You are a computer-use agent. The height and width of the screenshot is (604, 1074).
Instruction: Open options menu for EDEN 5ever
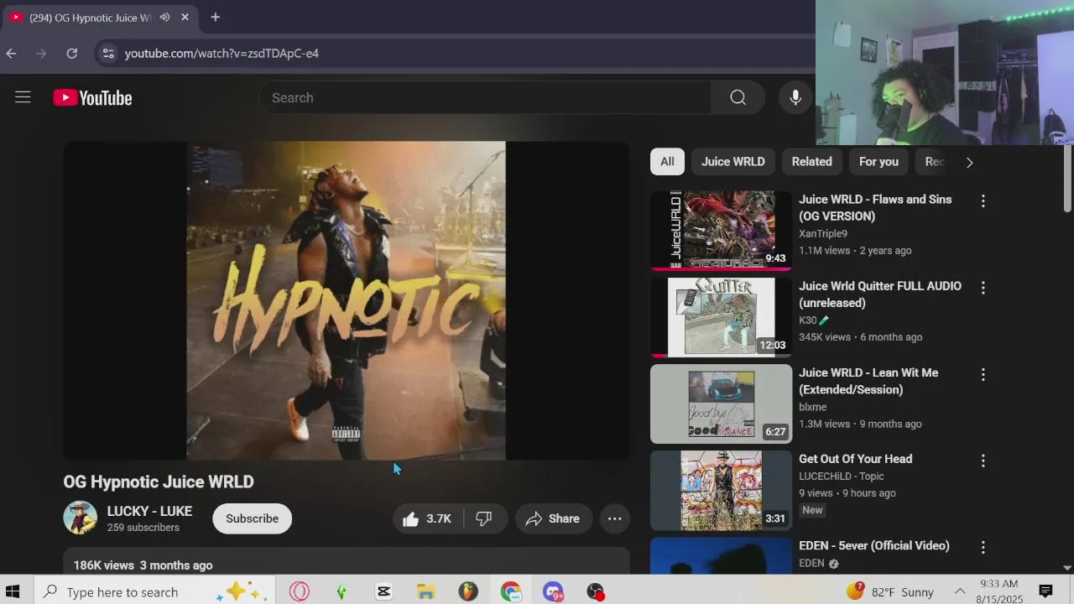[983, 547]
